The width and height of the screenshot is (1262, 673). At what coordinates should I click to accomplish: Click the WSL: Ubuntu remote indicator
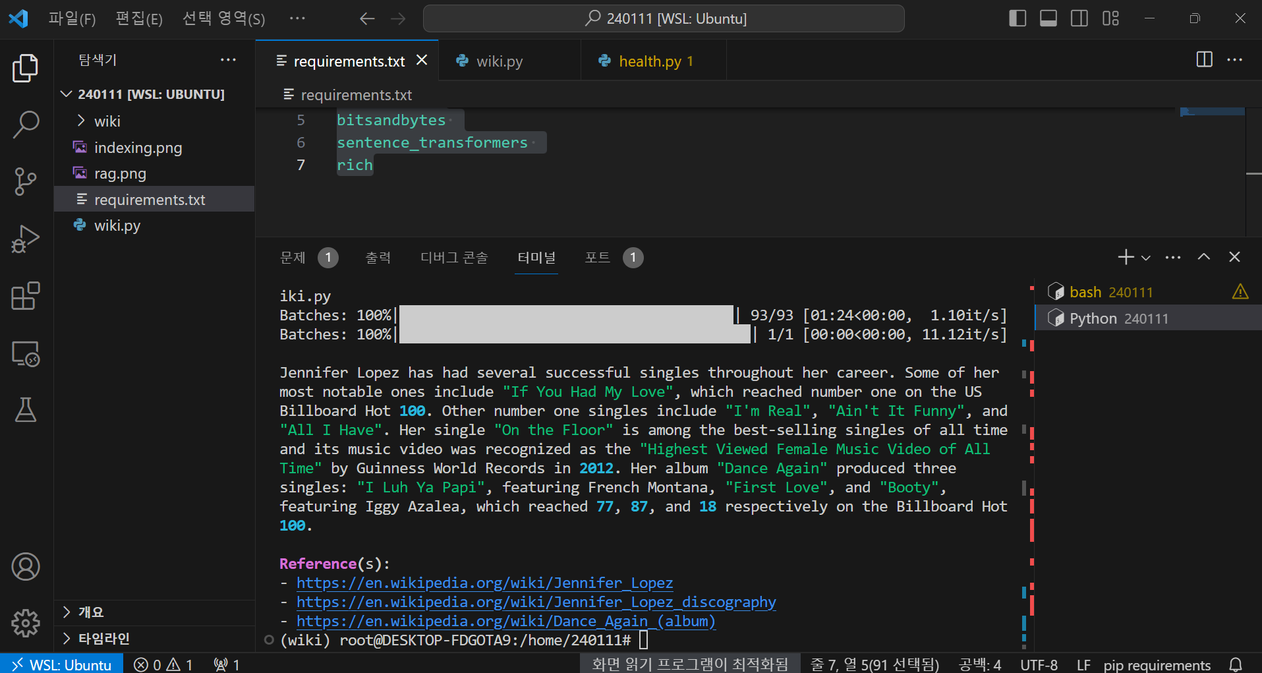[x=62, y=664]
